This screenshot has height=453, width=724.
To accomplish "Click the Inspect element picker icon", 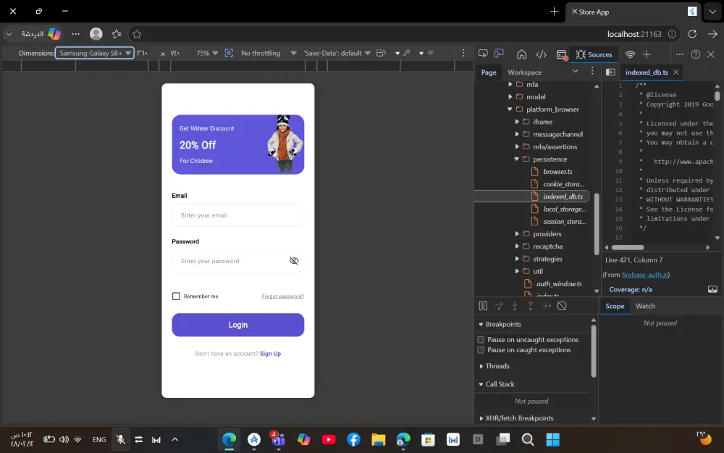I will click(x=483, y=54).
